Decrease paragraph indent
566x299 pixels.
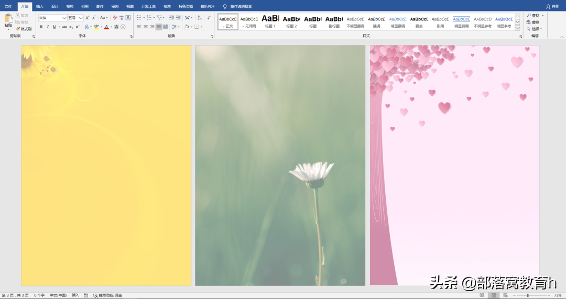coord(171,18)
